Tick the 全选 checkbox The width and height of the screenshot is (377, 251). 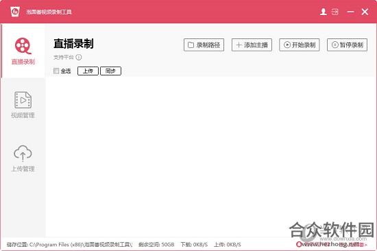point(56,71)
